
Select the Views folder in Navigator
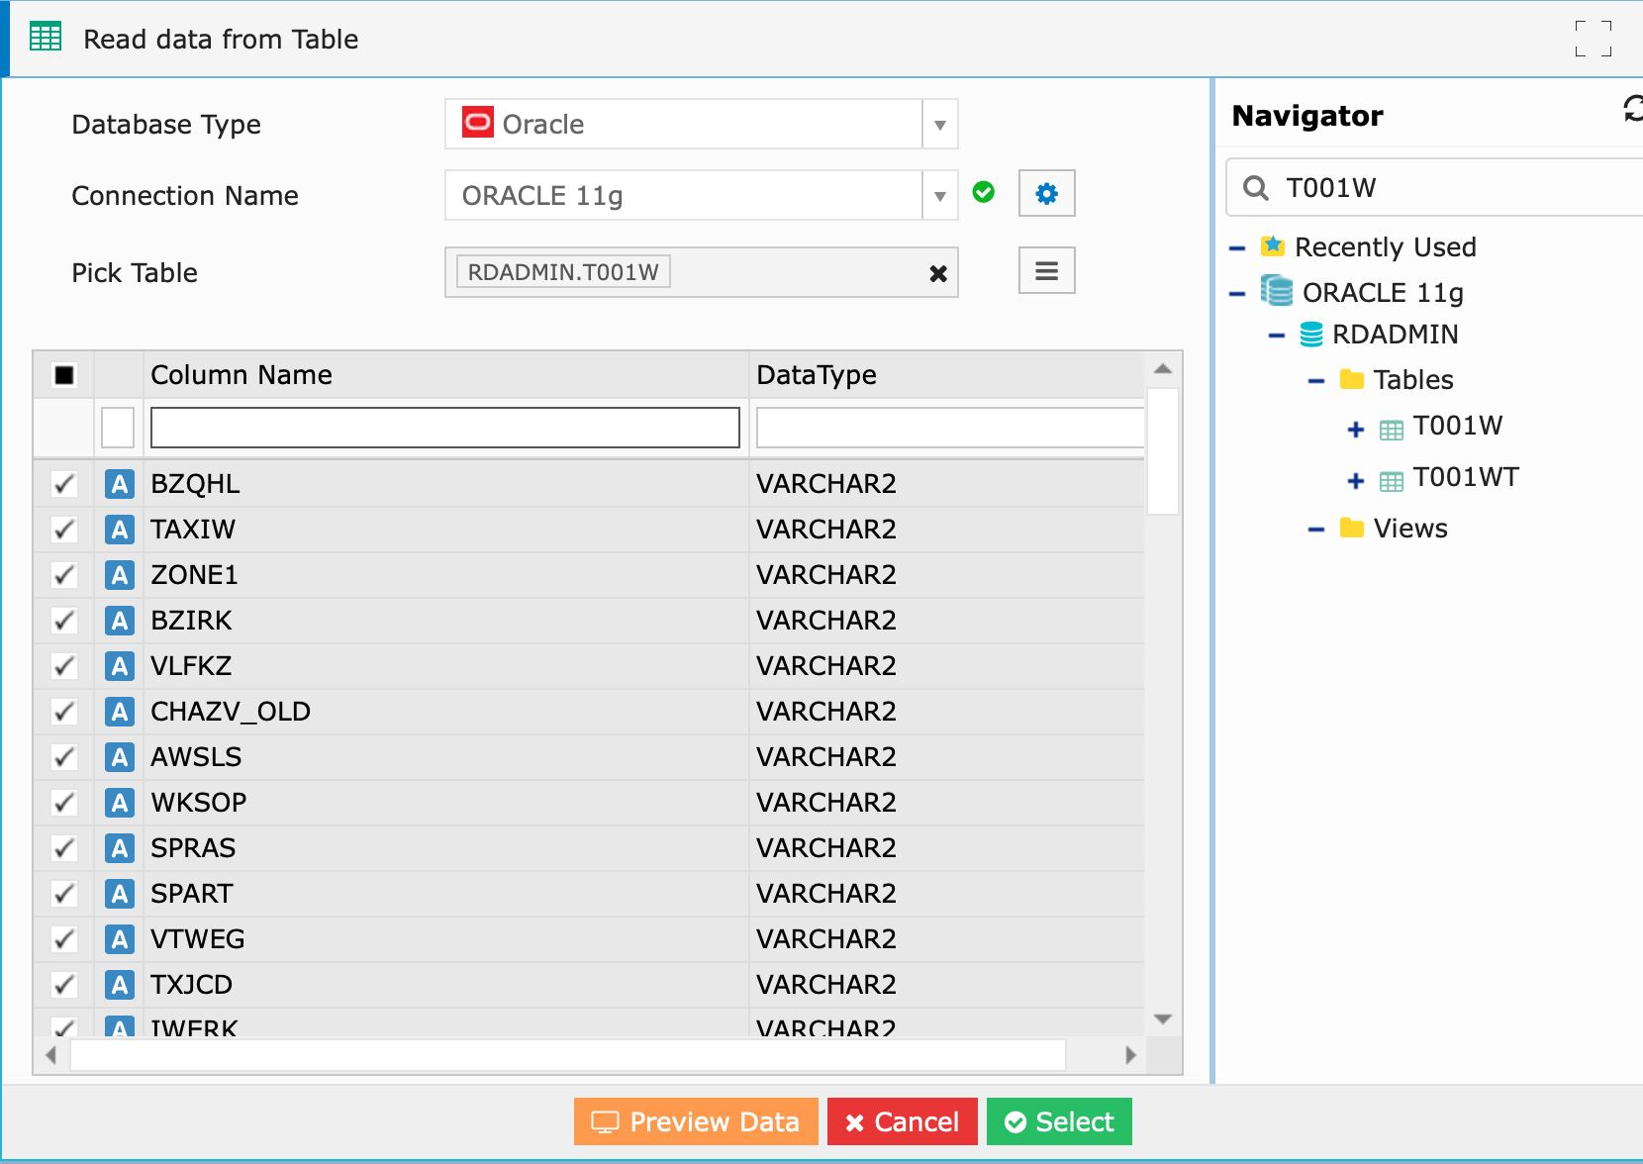[x=1409, y=529]
